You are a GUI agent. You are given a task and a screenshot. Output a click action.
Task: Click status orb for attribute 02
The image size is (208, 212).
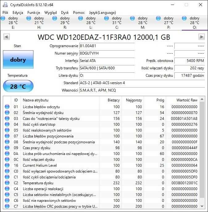point(7,112)
